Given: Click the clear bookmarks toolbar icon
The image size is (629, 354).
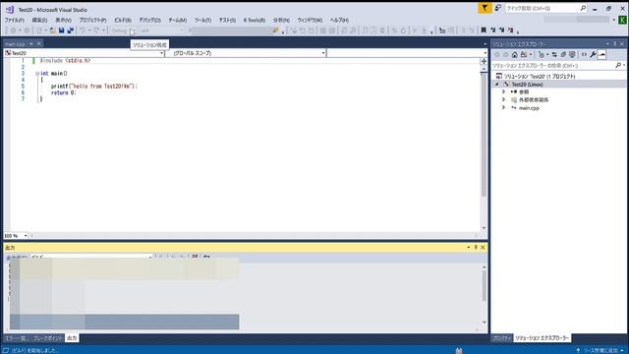Looking at the screenshot, I should tap(510, 30).
